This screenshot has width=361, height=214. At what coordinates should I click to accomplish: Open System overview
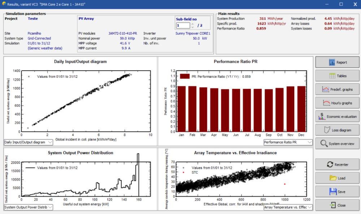(337, 144)
